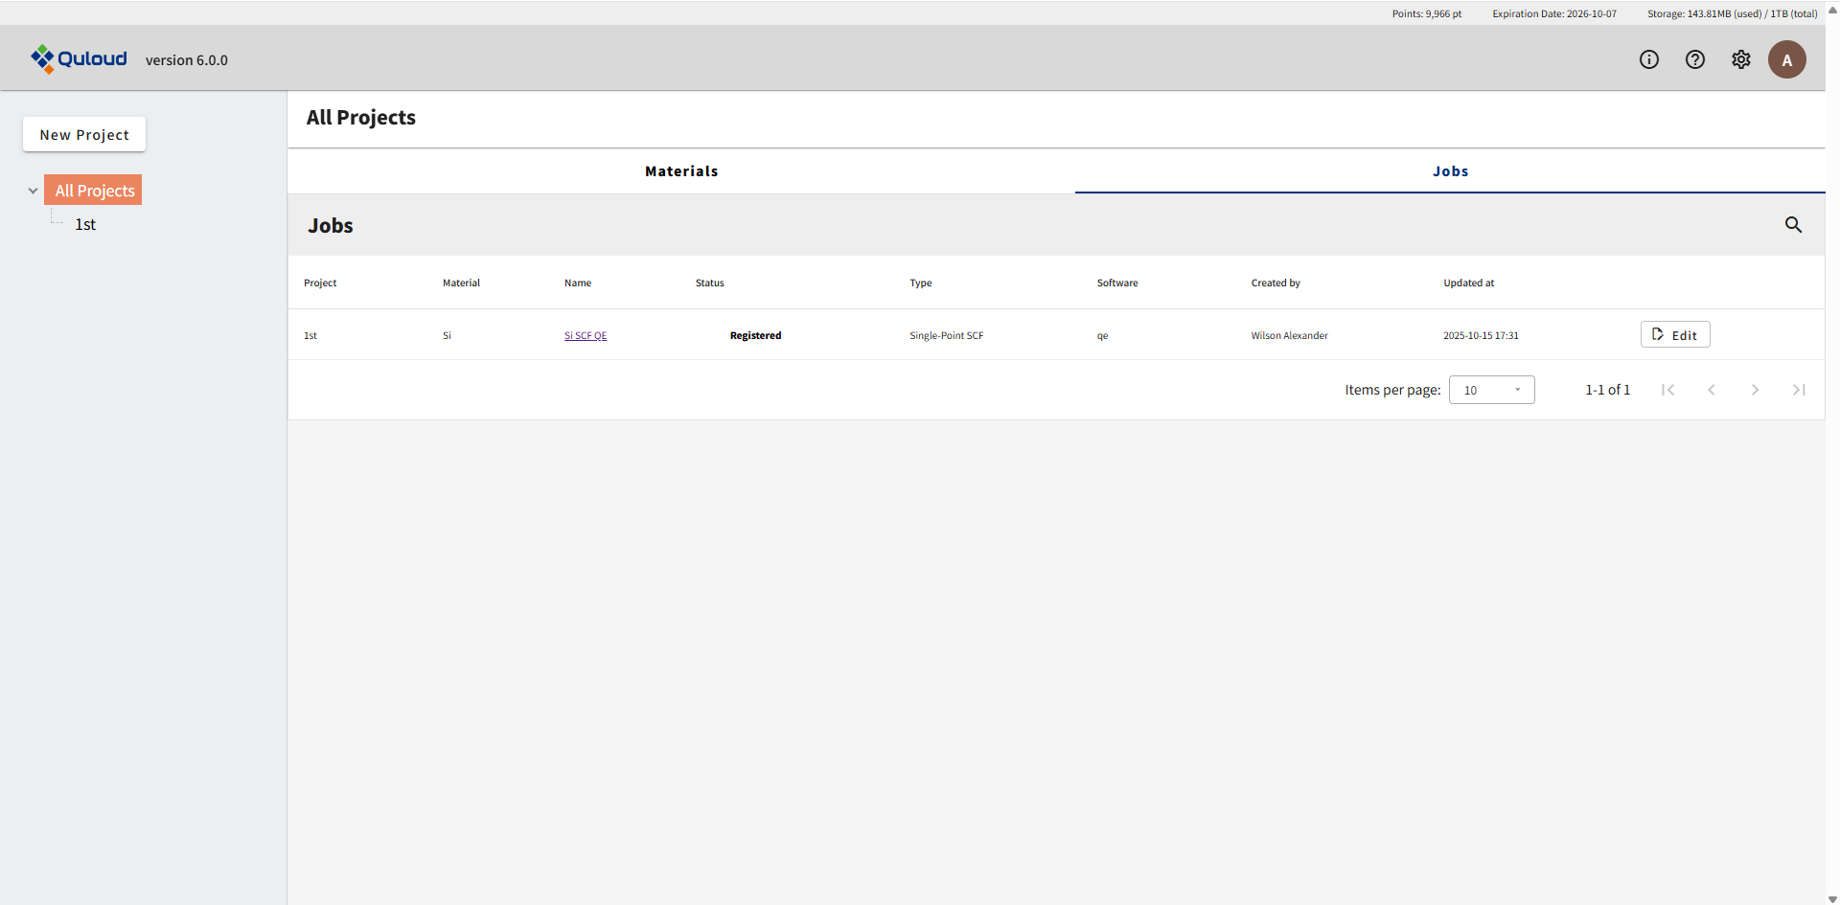
Task: Open the Si SCF QE job link
Action: (x=585, y=335)
